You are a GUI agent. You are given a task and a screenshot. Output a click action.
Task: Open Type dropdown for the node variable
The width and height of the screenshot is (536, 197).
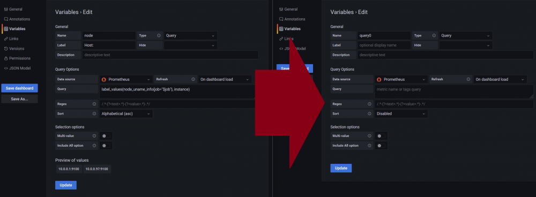(x=190, y=35)
